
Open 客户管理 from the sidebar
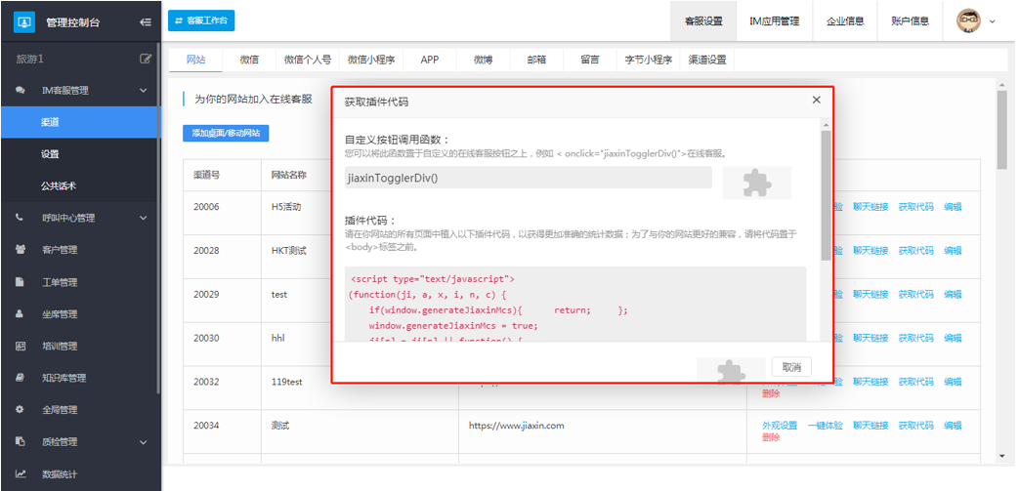(x=58, y=250)
